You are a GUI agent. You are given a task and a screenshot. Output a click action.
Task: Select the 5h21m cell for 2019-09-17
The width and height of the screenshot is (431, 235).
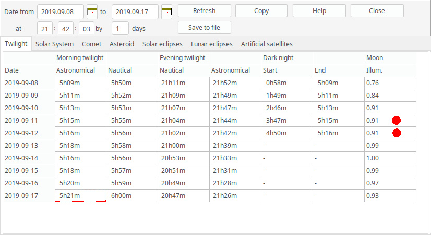[80, 196]
